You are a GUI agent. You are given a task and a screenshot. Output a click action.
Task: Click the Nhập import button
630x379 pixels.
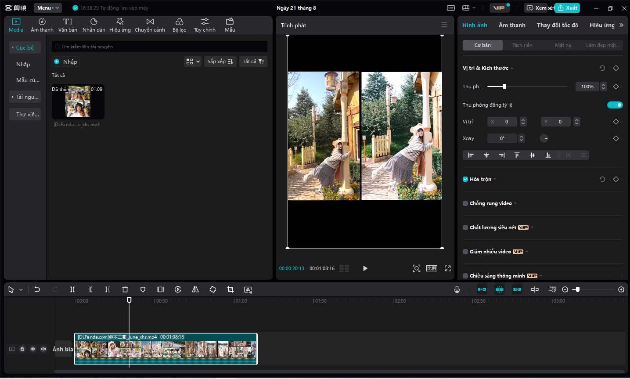click(65, 61)
